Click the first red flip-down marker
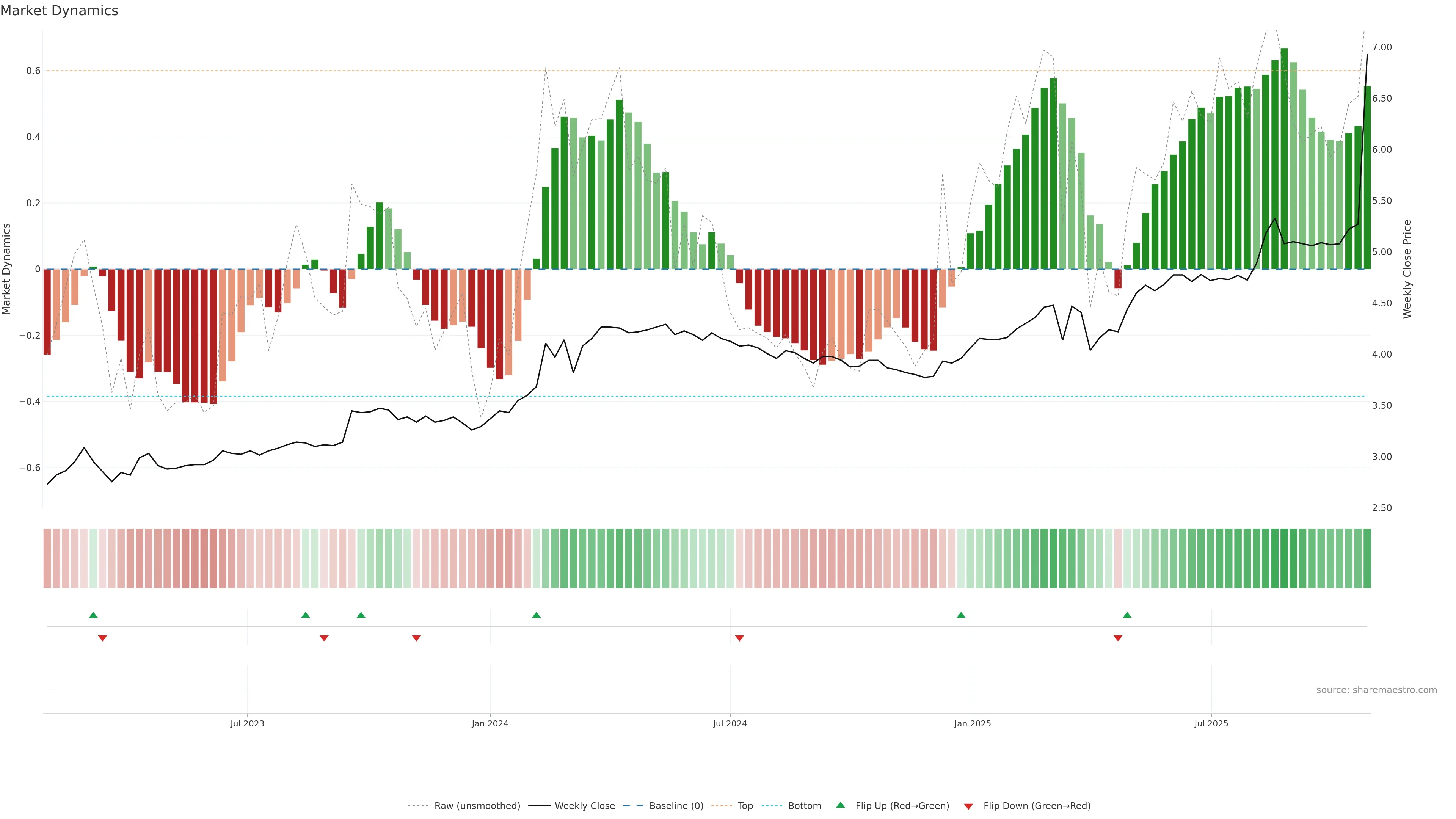This screenshot has height=819, width=1456. click(102, 638)
